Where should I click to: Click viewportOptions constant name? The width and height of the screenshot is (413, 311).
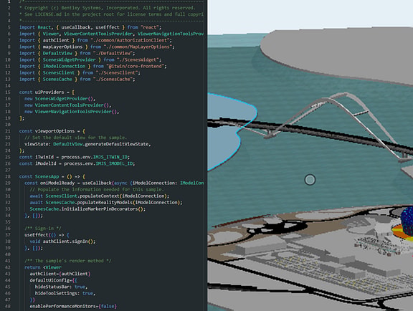click(54, 131)
